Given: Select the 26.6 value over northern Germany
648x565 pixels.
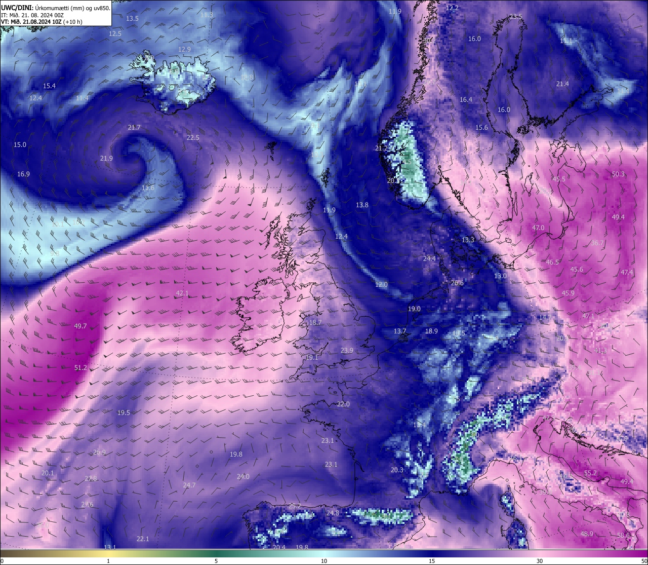Looking at the screenshot, I should tap(457, 283).
